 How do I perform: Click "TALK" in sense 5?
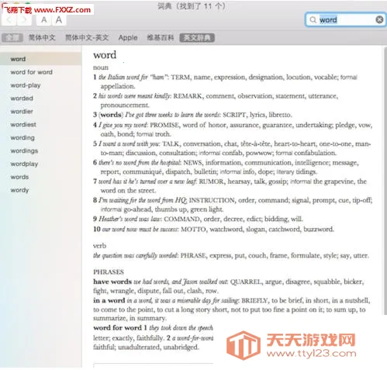pyautogui.click(x=171, y=144)
